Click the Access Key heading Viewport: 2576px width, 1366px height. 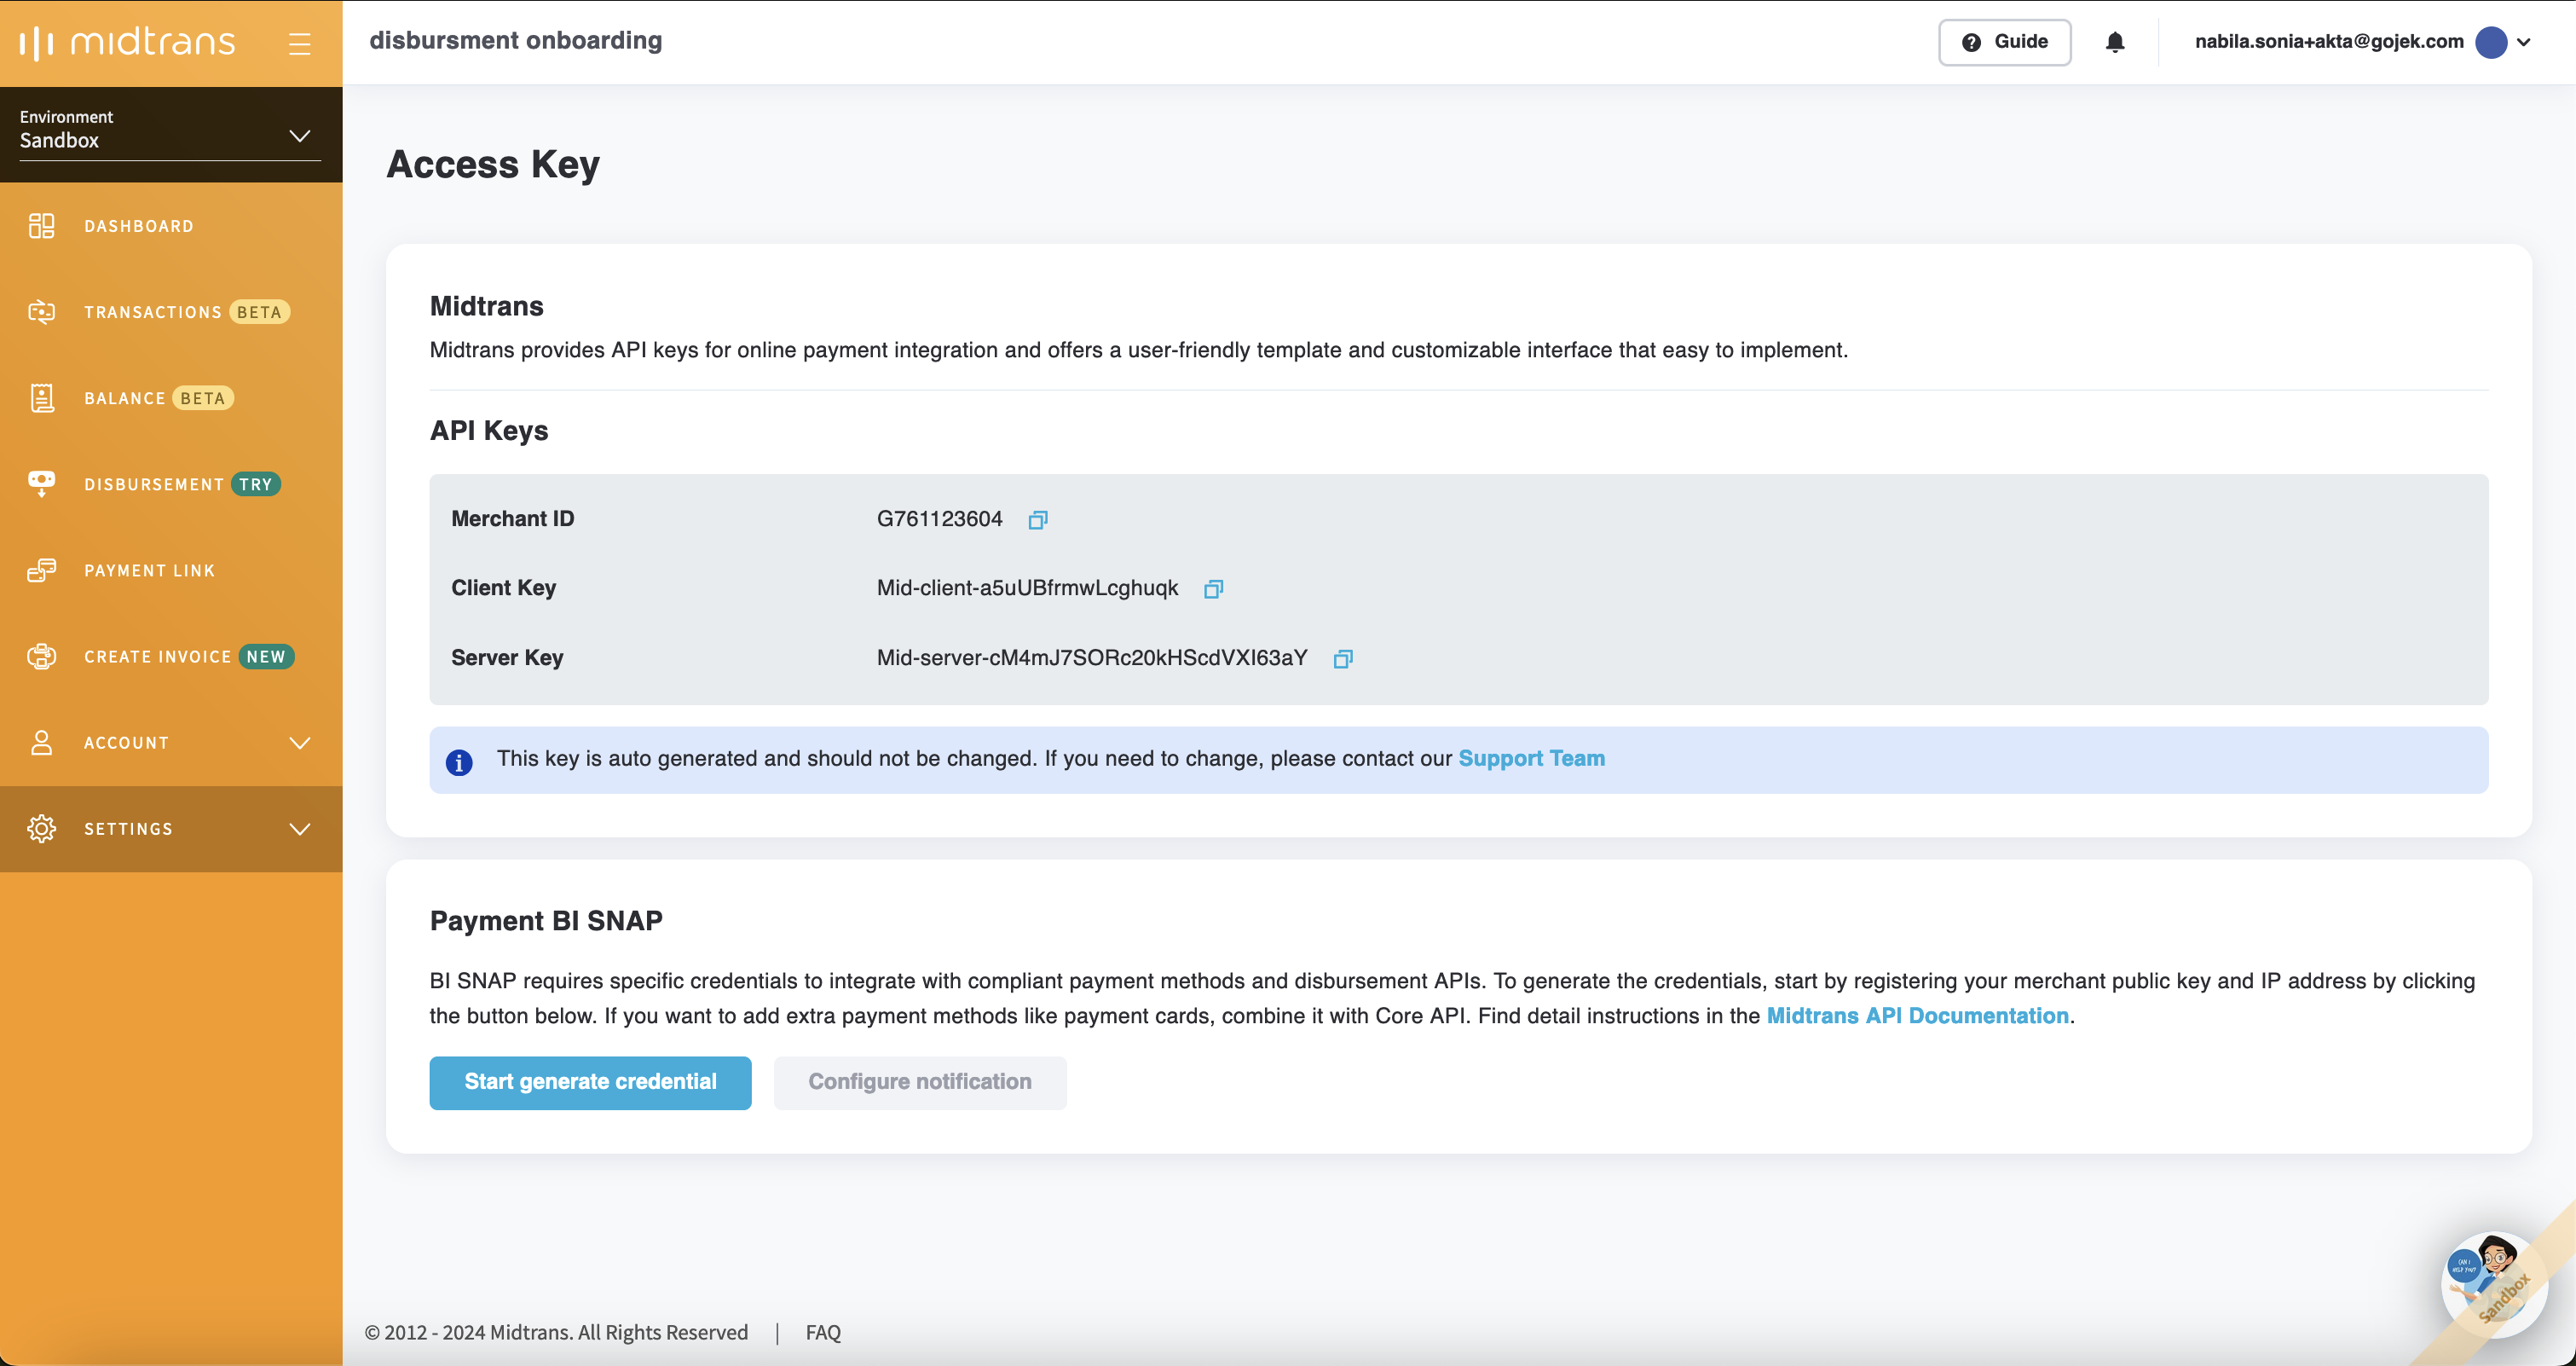[492, 164]
